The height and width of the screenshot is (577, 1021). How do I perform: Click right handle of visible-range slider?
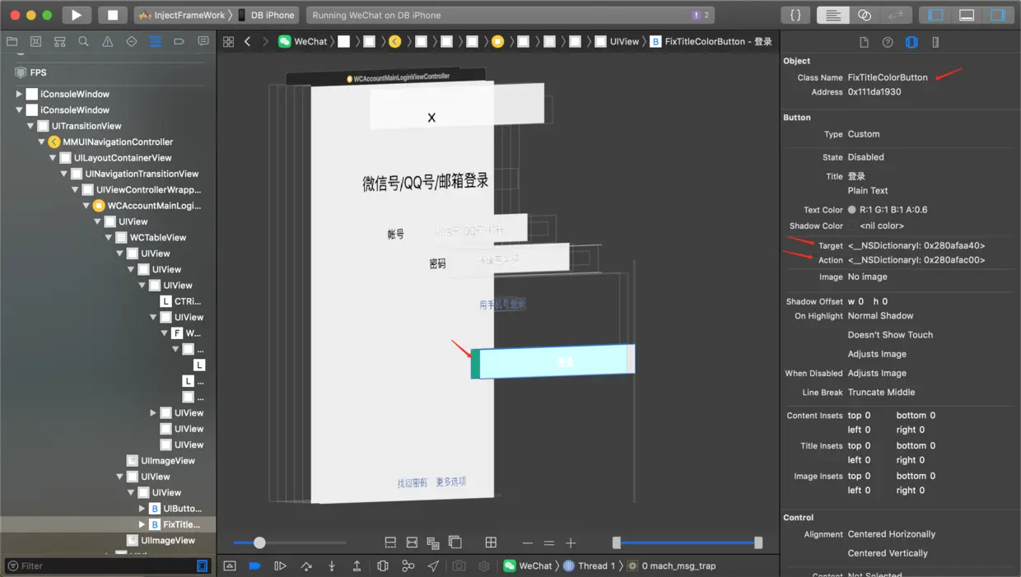[758, 542]
